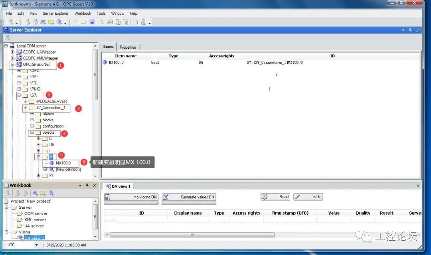This screenshot has width=431, height=255.
Task: Switch to the Properties tab
Action: click(128, 47)
